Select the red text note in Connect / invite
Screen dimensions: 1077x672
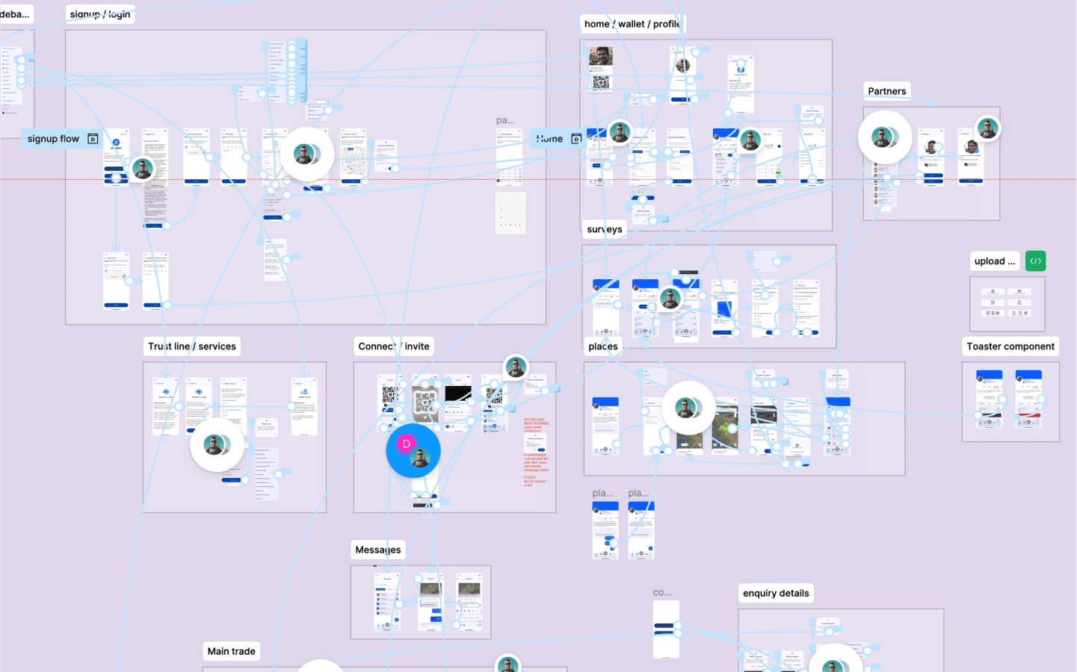(537, 452)
